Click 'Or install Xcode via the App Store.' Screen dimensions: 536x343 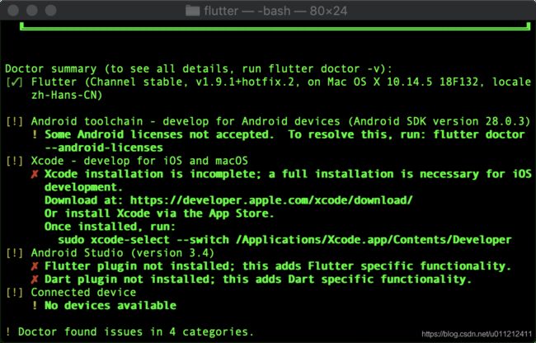click(x=159, y=214)
